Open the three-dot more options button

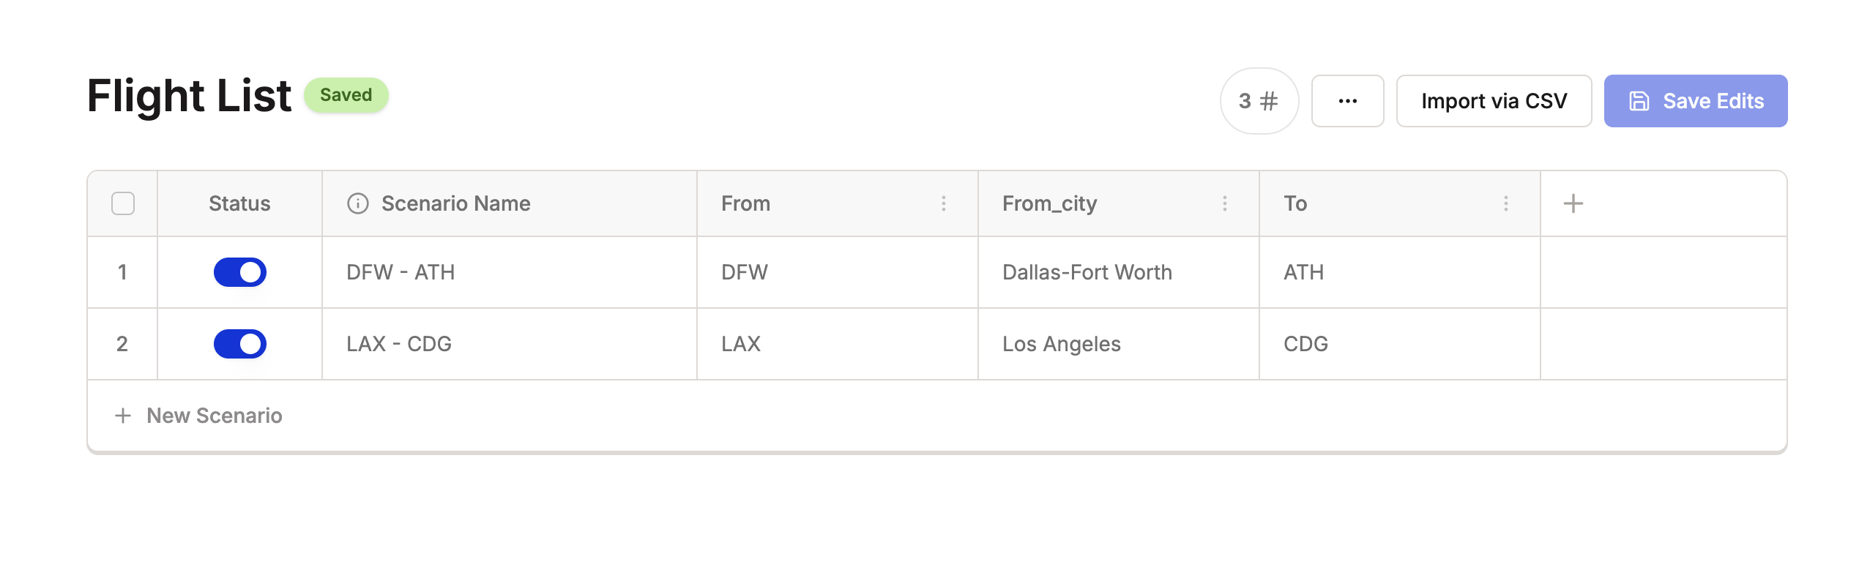[x=1347, y=101]
